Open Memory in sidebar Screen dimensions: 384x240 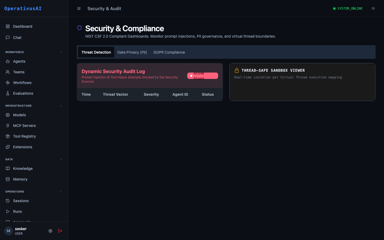34,179
